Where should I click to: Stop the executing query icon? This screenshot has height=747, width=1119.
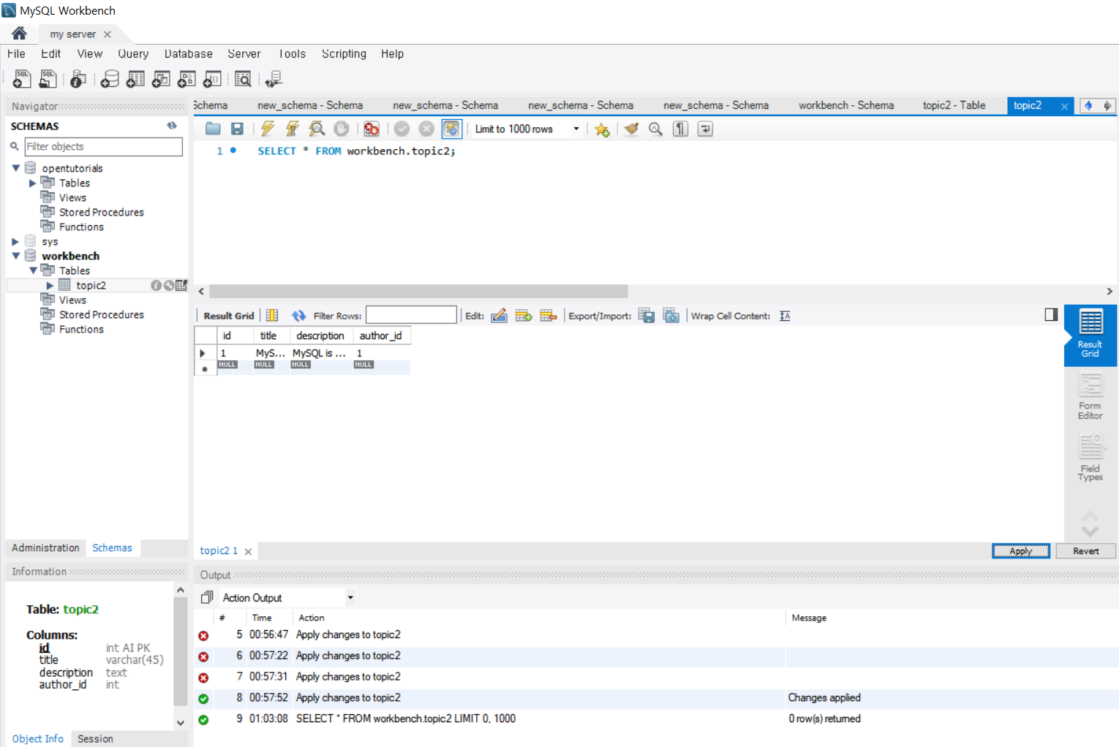coord(342,129)
